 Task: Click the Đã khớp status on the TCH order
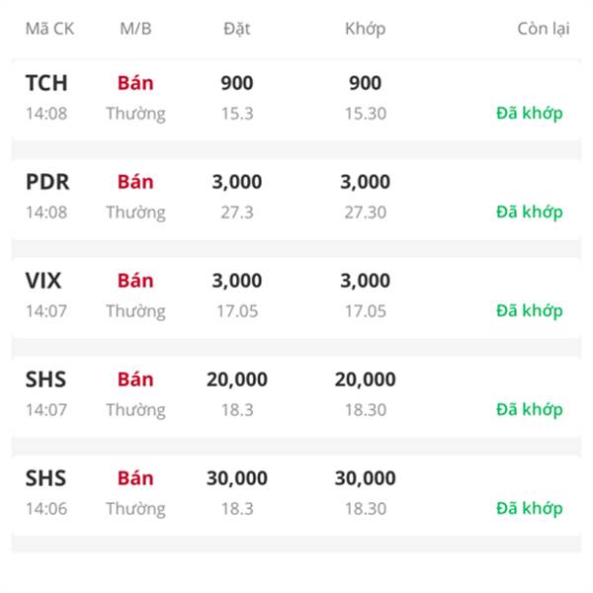pos(529,113)
